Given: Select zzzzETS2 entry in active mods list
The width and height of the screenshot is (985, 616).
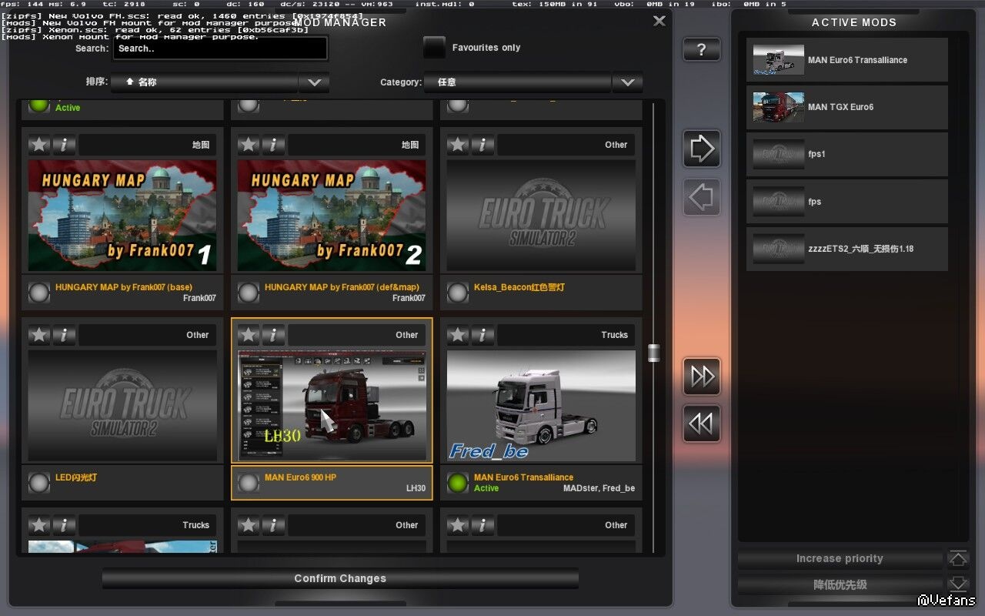Looking at the screenshot, I should pyautogui.click(x=846, y=249).
